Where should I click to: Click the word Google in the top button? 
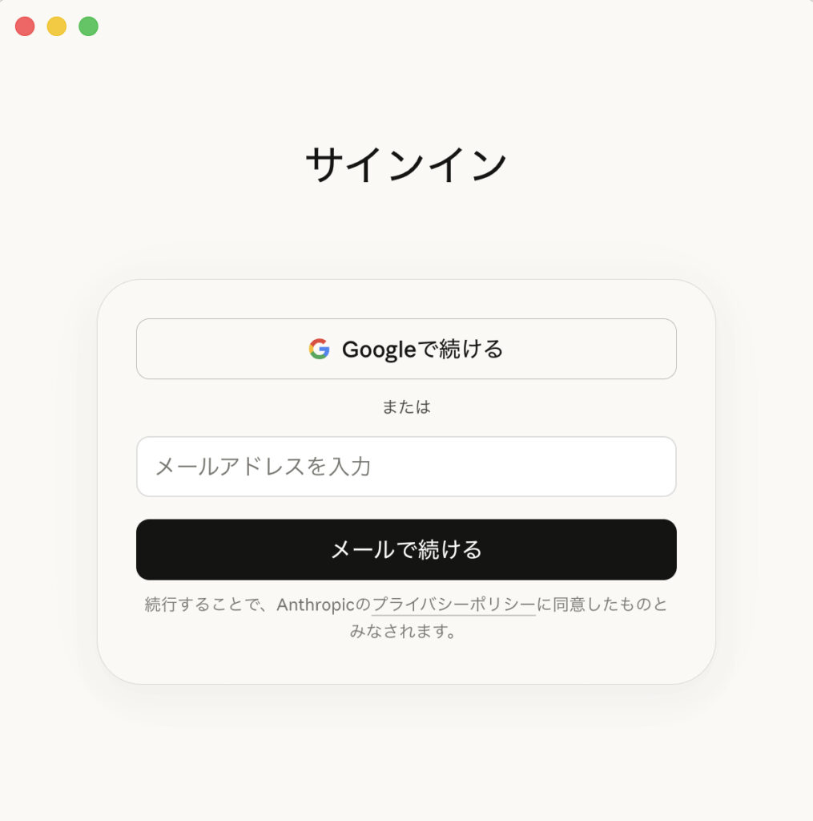pos(379,349)
